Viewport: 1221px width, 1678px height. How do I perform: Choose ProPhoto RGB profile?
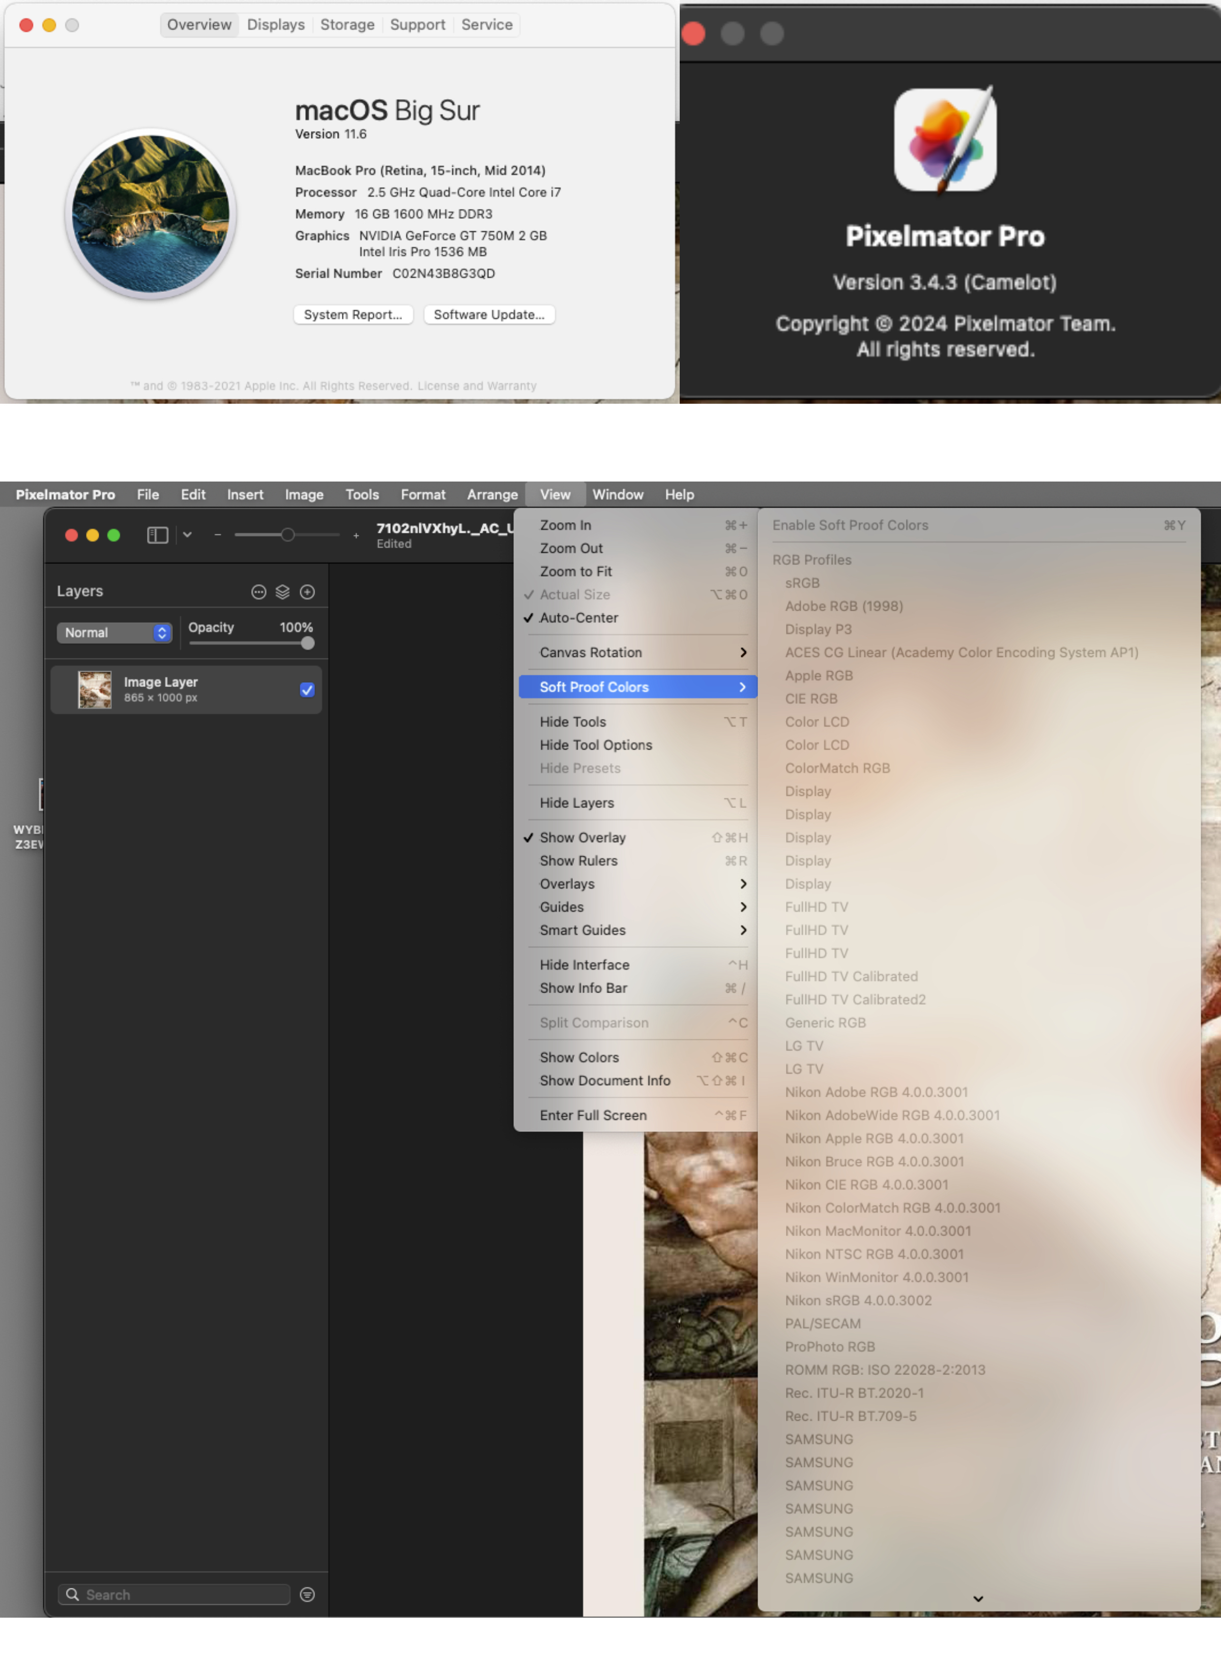(979, 1346)
